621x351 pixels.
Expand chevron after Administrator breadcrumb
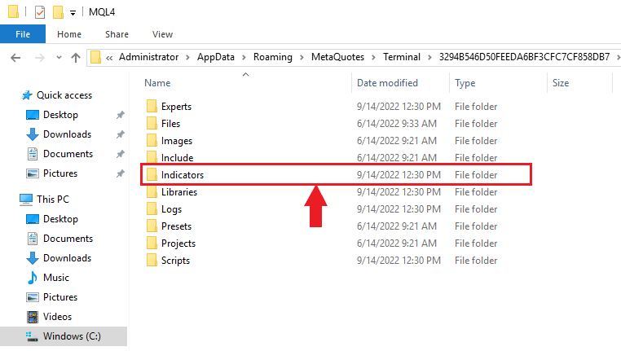[187, 57]
